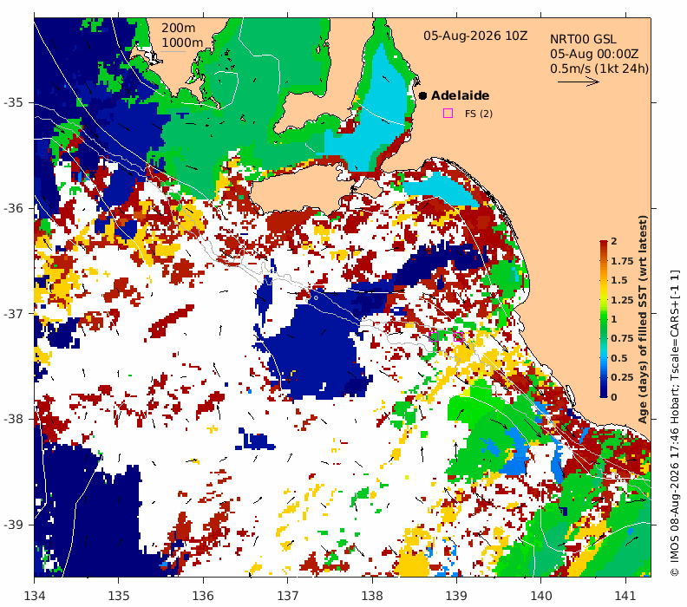The height and width of the screenshot is (607, 687).
Task: Pick the green color bar section near 1
Action: (x=604, y=319)
